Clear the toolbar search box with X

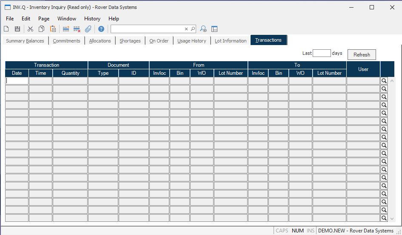click(186, 29)
